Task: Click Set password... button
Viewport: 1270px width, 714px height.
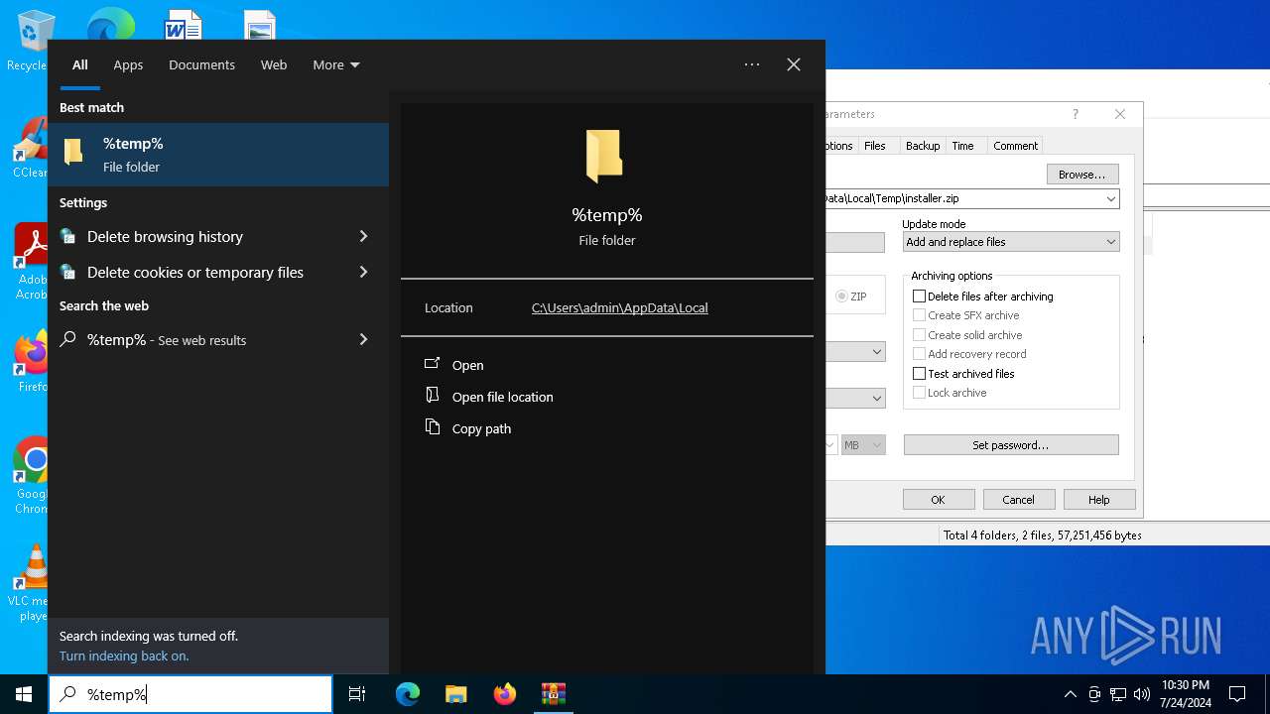Action: tap(1011, 445)
